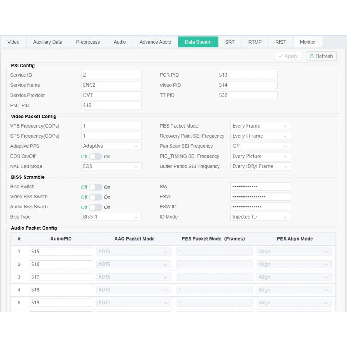Open the Pan Scan SEI Frequency dropdown
The image size is (347, 347).
click(x=261, y=146)
